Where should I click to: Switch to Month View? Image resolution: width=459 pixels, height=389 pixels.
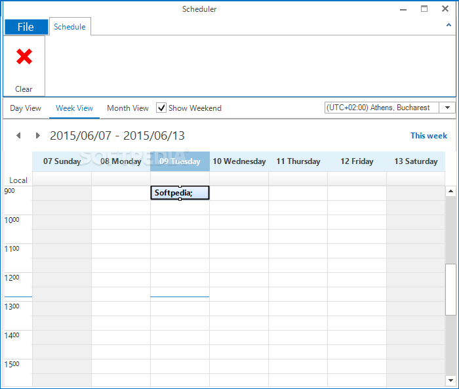point(128,108)
